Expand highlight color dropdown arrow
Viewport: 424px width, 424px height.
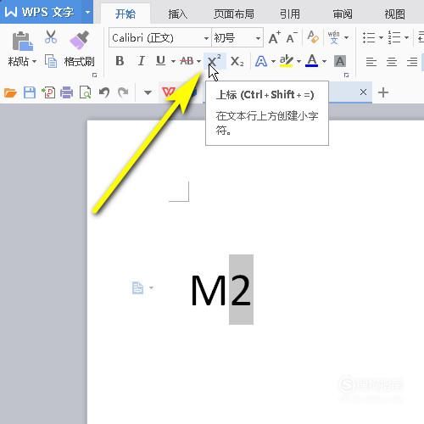point(298,61)
